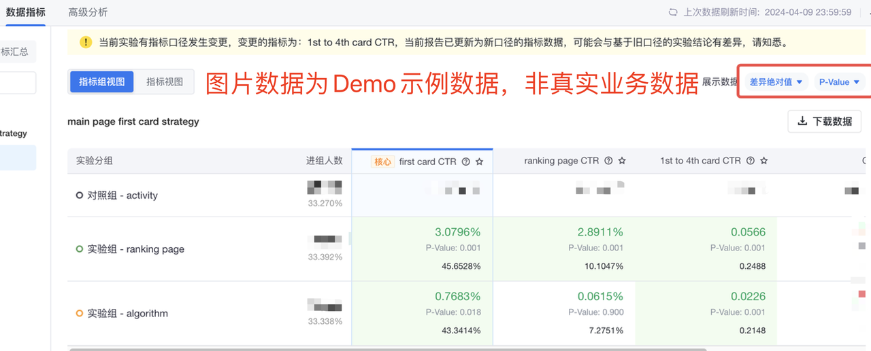Click the partially visible sidebar input field
This screenshot has height=351, width=871.
click(18, 83)
